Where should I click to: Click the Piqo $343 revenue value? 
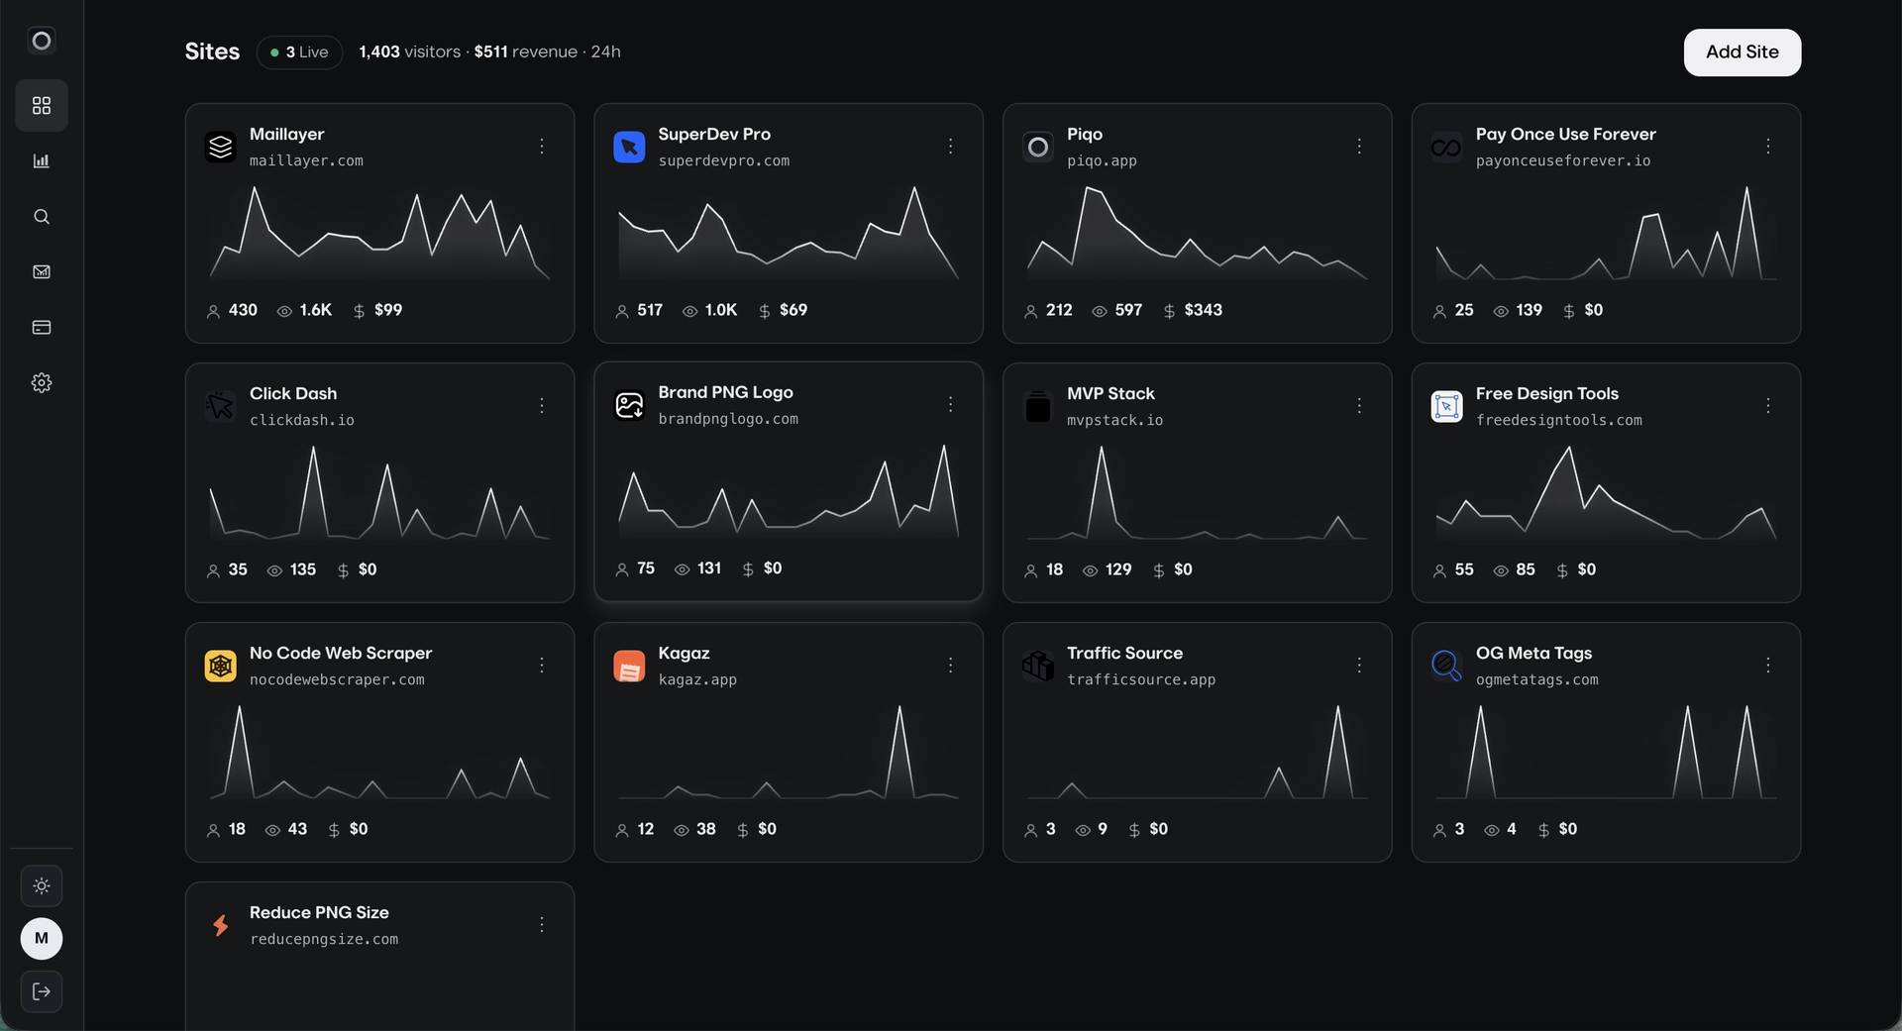click(1203, 310)
